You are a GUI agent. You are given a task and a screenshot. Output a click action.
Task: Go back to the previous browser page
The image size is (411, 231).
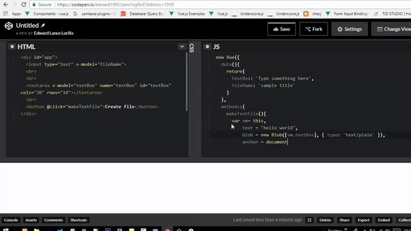[6, 4]
